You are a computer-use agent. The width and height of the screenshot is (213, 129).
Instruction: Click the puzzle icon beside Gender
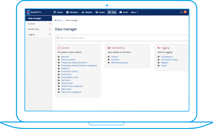[x=109, y=57]
